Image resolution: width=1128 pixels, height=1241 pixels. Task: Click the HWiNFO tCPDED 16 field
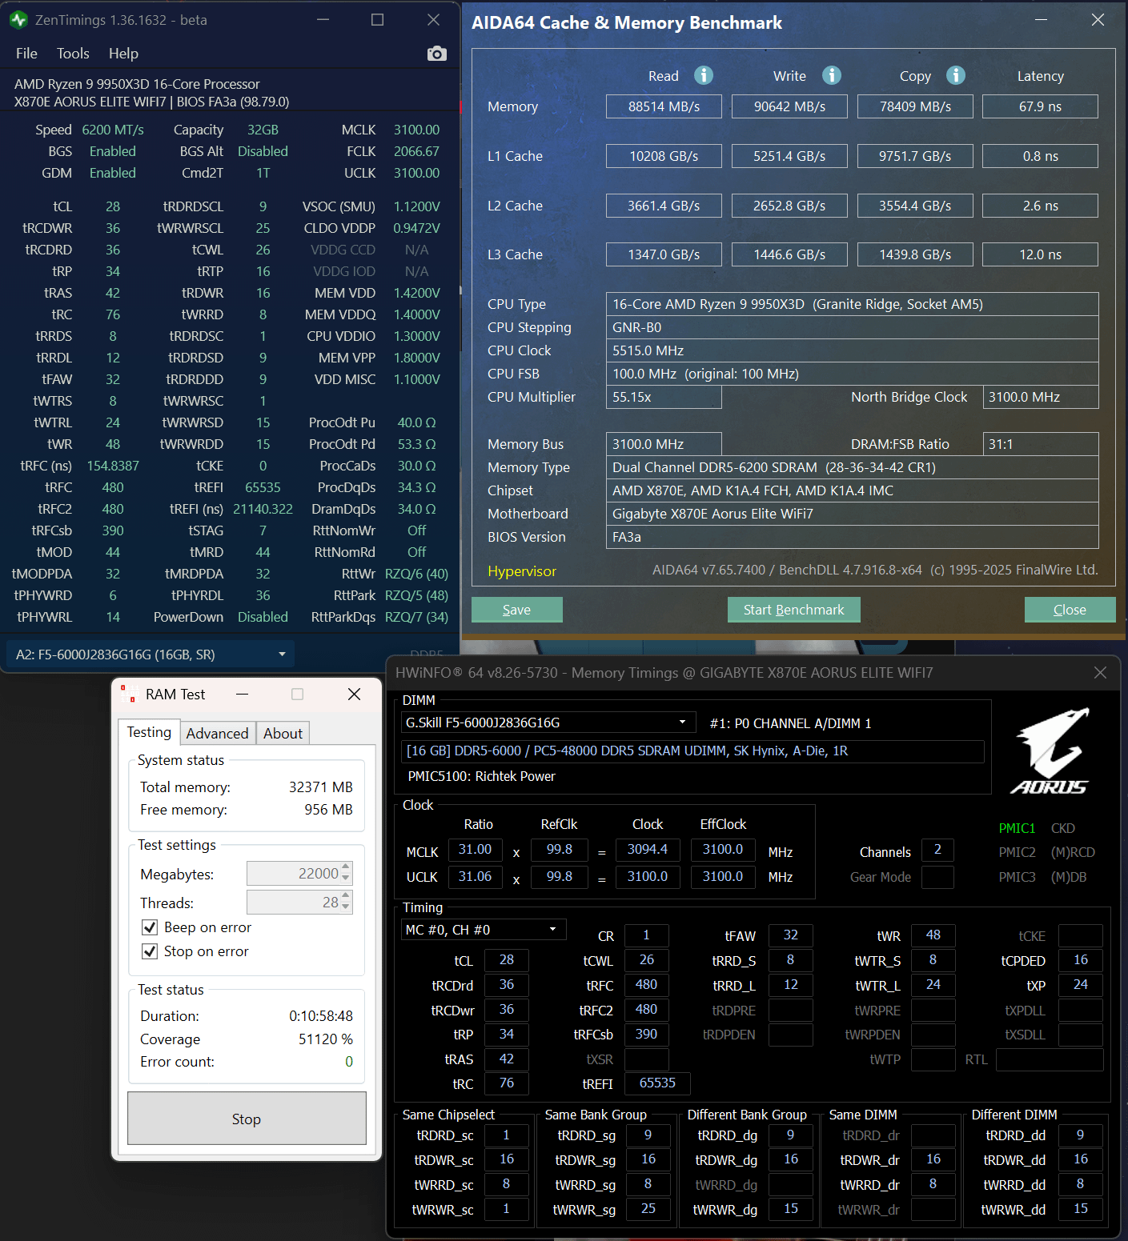click(1081, 960)
